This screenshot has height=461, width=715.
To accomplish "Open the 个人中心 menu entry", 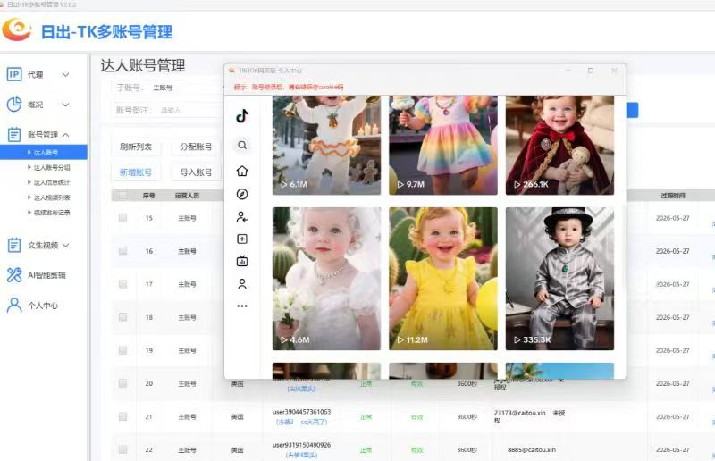I will (x=43, y=306).
